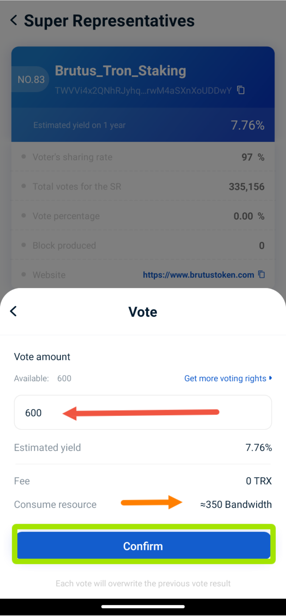Copy the brutustoken.com website link
286x616 pixels.
point(262,275)
